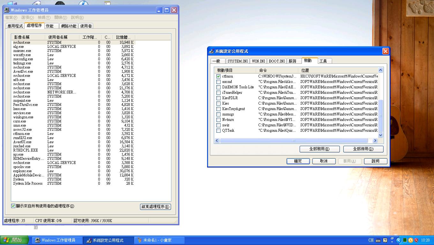
Task: Click the language bar help question icon
Action: [385, 240]
